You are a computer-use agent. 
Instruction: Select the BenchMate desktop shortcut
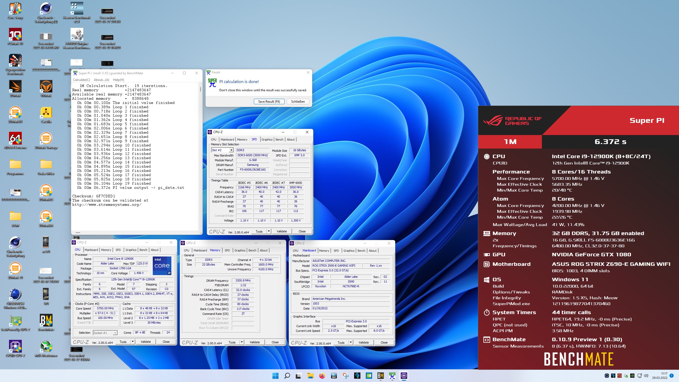[46, 323]
